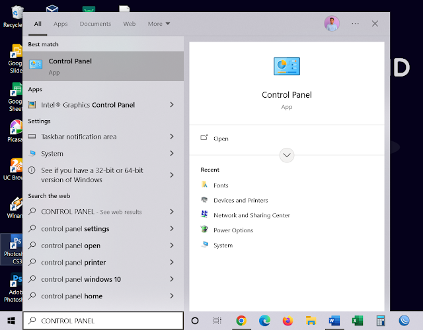Open Microsoft Word from taskbar
The height and width of the screenshot is (330, 423).
[x=334, y=321]
